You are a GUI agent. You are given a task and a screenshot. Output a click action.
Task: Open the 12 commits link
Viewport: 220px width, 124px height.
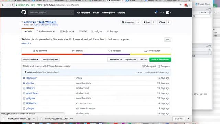(40, 51)
